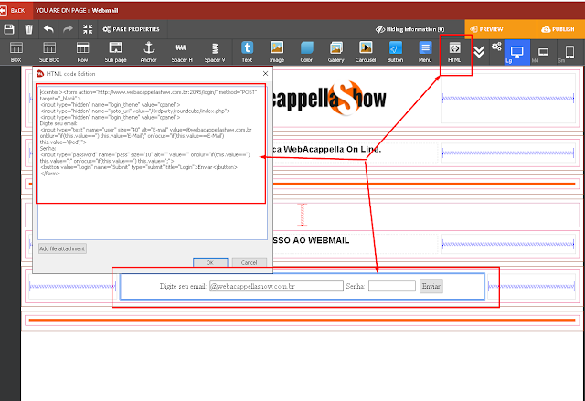Insert a Sub page element
Image resolution: width=585 pixels, height=401 pixels.
pos(116,52)
